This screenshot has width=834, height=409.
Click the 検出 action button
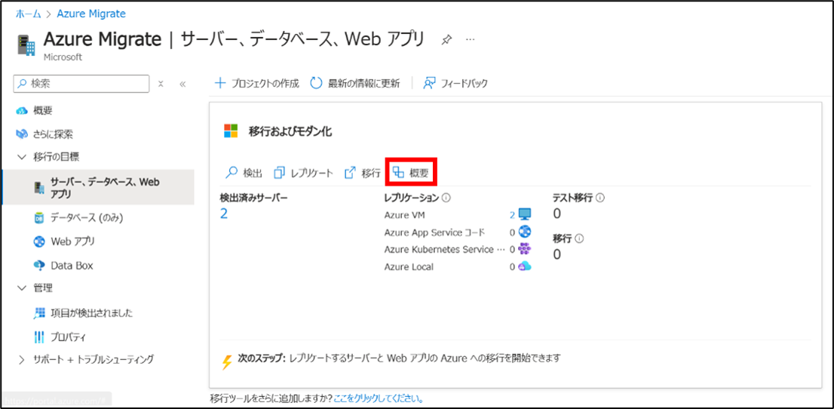point(244,173)
